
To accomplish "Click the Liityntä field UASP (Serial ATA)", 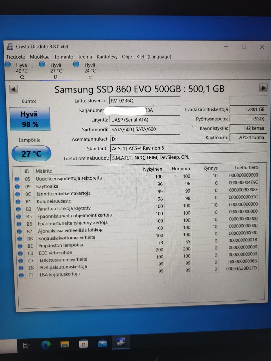I will click(144, 120).
